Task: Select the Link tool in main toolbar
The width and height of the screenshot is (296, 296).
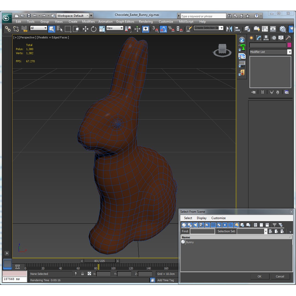Action: (x=8, y=29)
